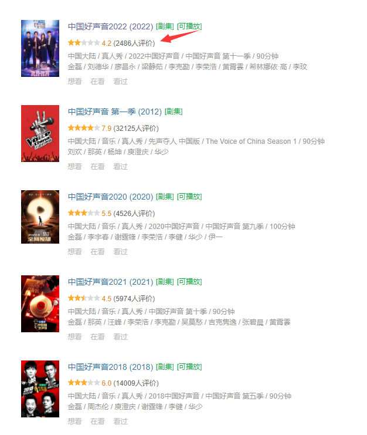Mark 中国好声音2018 as 看过
Viewport: 367px width, 435px height.
pos(120,421)
